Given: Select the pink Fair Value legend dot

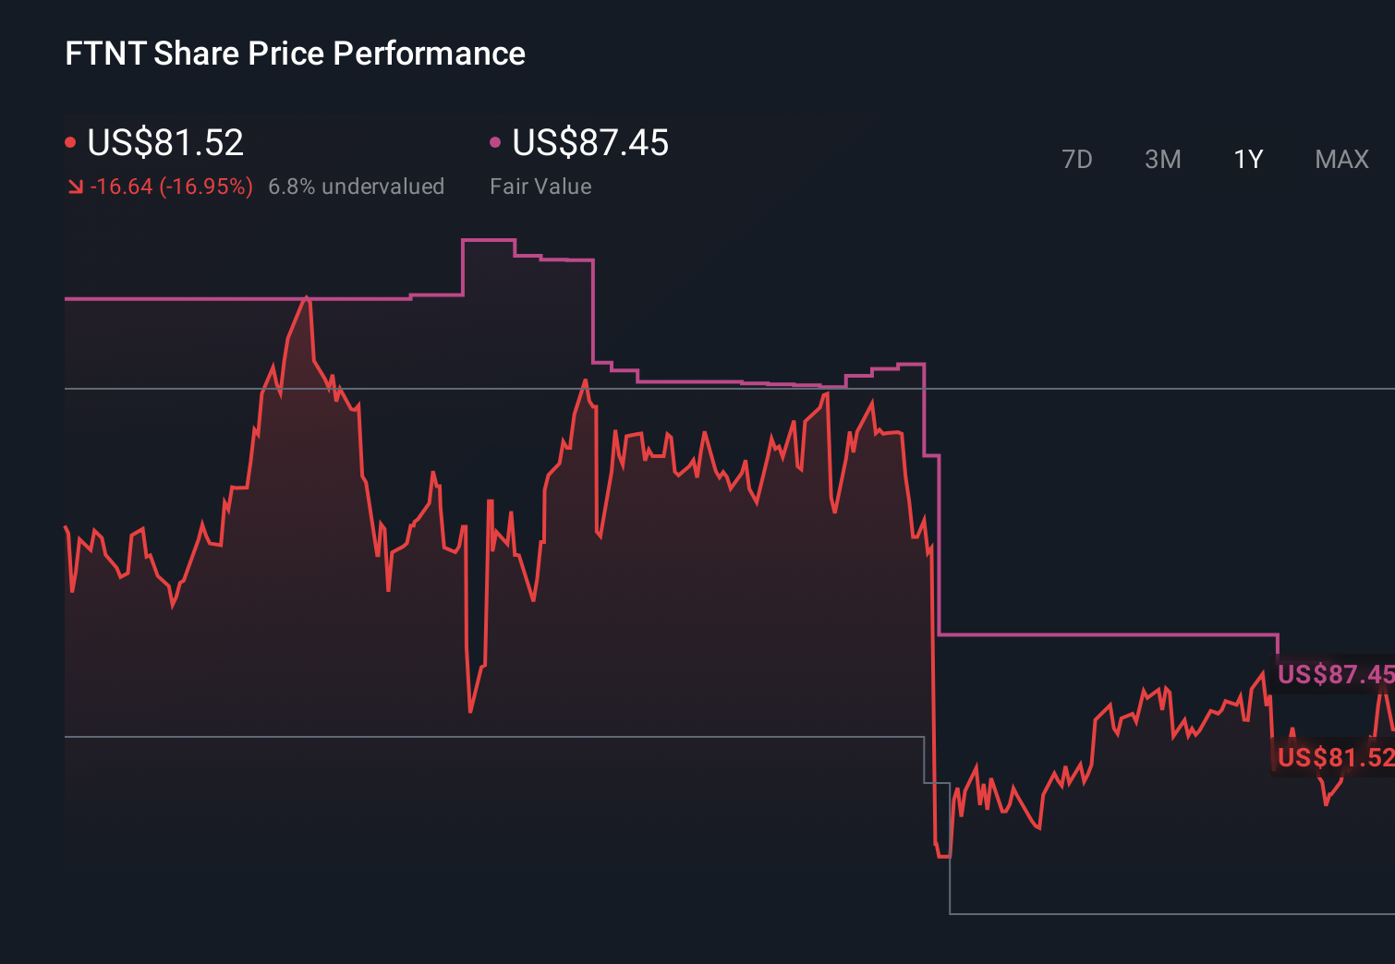Looking at the screenshot, I should tap(496, 141).
